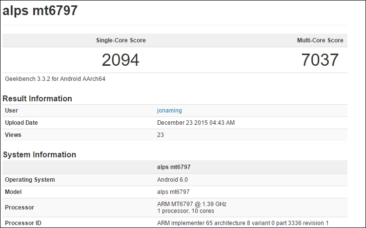Select the December 23 2015 upload date value
The image size is (366, 228).
196,123
